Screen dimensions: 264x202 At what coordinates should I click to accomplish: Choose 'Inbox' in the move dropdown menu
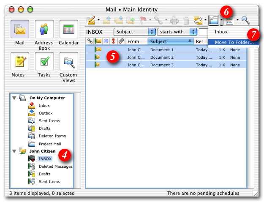pyautogui.click(x=221, y=32)
